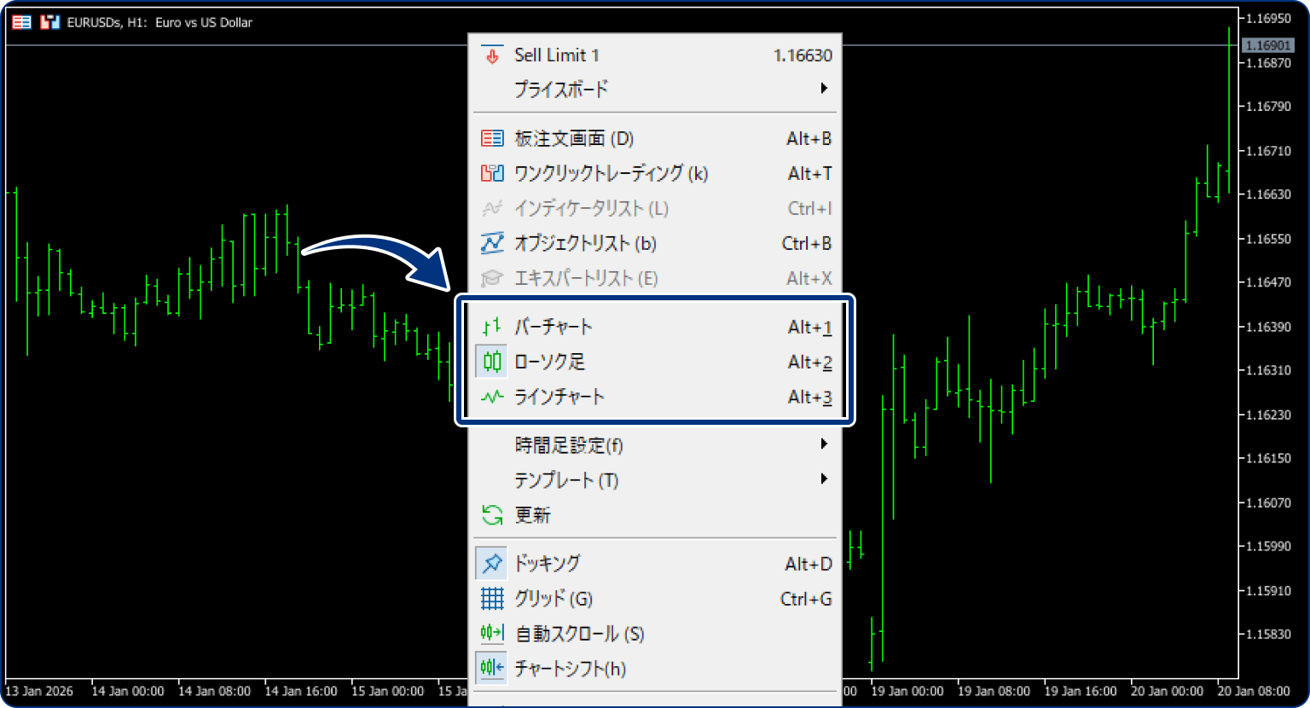Click the Sell Limit 1 entry
The height and width of the screenshot is (708, 1310).
coord(556,55)
